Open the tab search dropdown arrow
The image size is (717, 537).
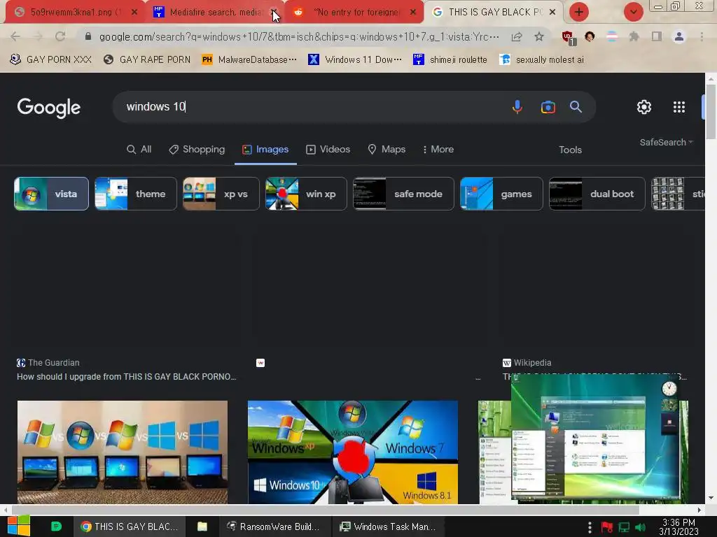point(633,12)
